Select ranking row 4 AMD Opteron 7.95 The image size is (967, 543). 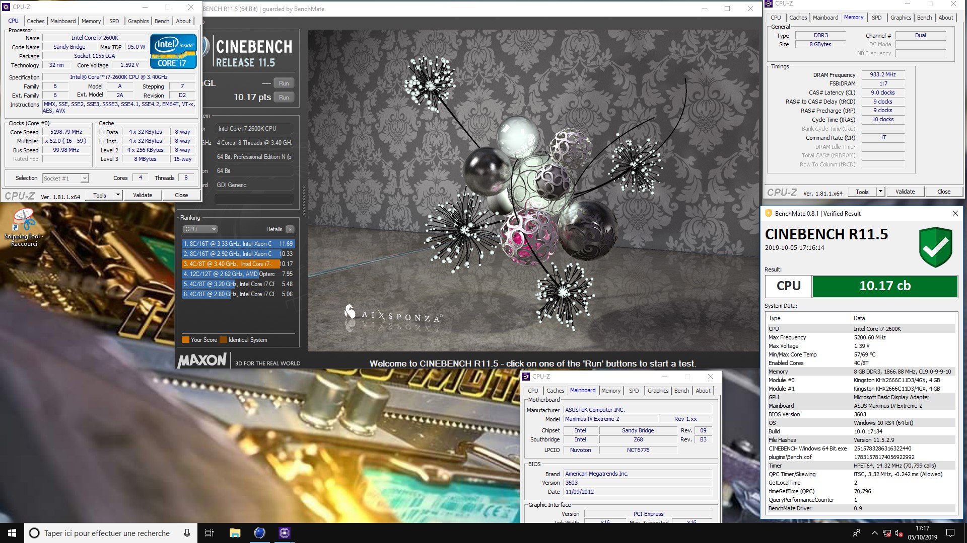click(238, 274)
